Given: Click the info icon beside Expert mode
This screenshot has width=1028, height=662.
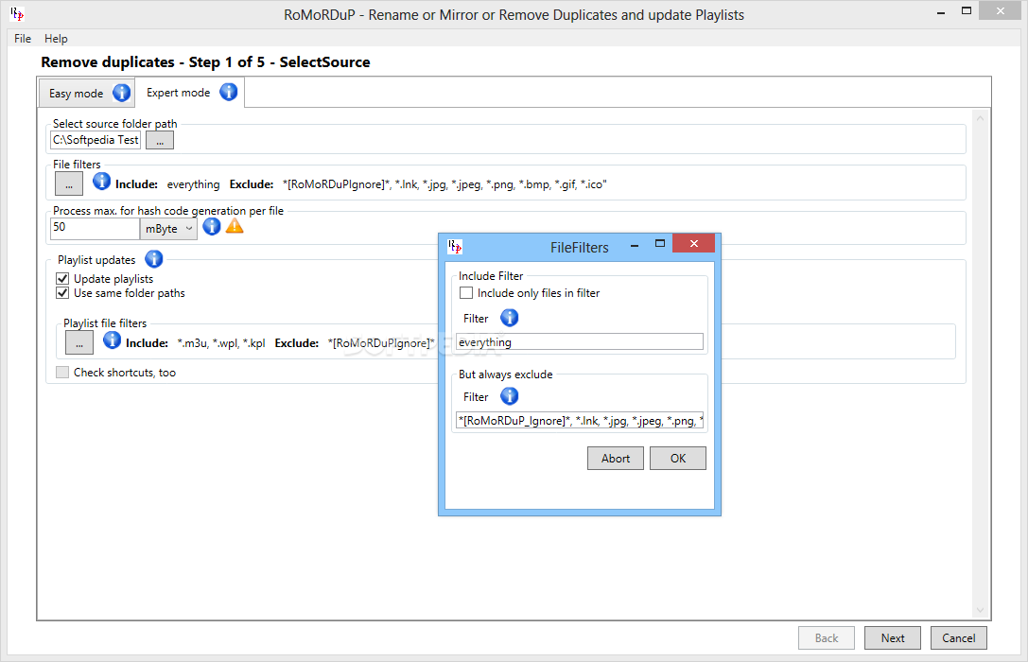Looking at the screenshot, I should click(228, 93).
